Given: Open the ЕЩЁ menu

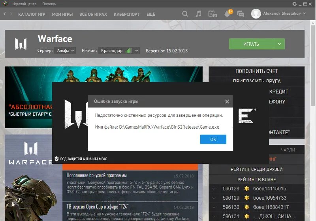Looking at the screenshot, I should pyautogui.click(x=151, y=14).
